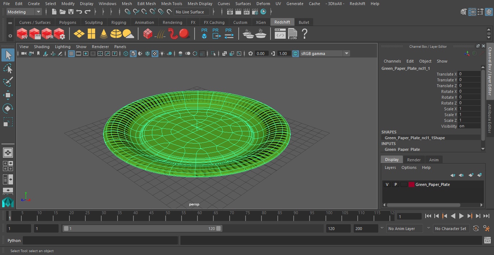
Task: Open Script Editor icon at bottom right
Action: pyautogui.click(x=487, y=241)
